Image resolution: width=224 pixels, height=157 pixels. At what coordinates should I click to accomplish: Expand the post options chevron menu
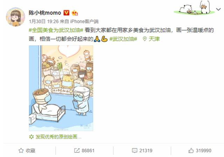218,9
